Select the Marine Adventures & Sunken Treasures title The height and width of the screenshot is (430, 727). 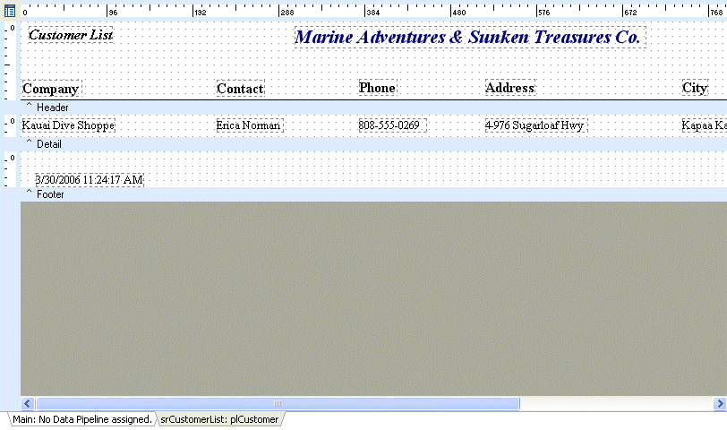coord(470,37)
